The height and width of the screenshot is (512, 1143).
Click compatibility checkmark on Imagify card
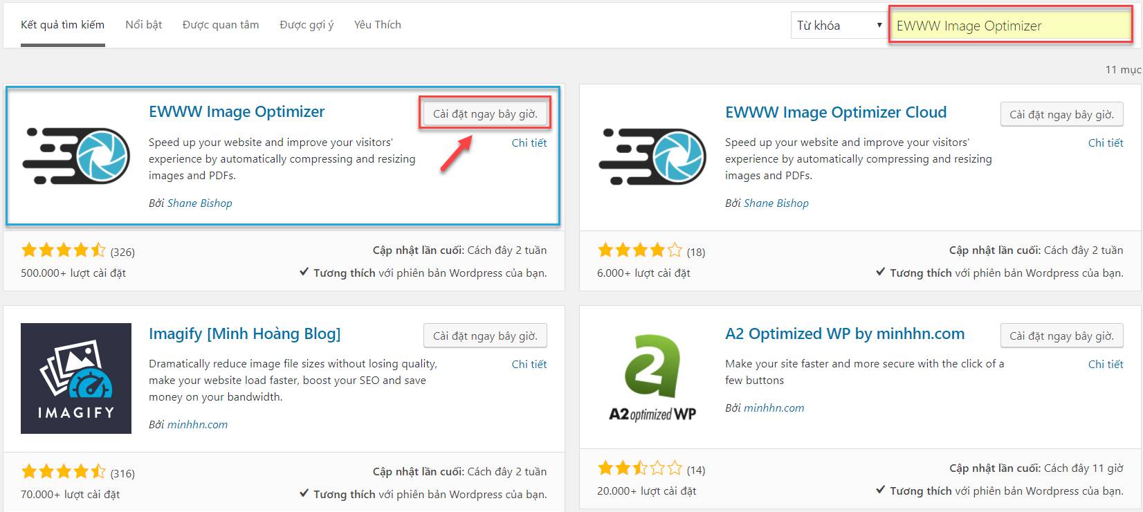coord(304,493)
